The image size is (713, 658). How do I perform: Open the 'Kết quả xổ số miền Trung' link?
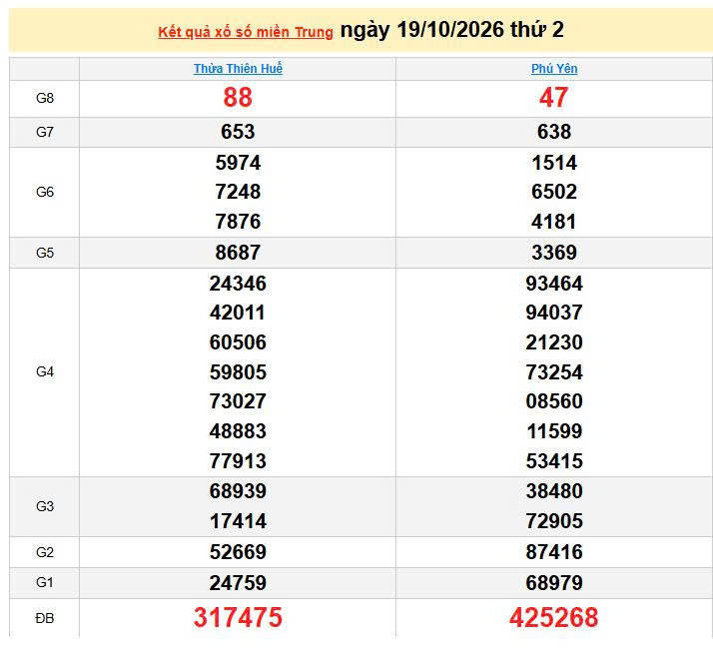coord(246,32)
